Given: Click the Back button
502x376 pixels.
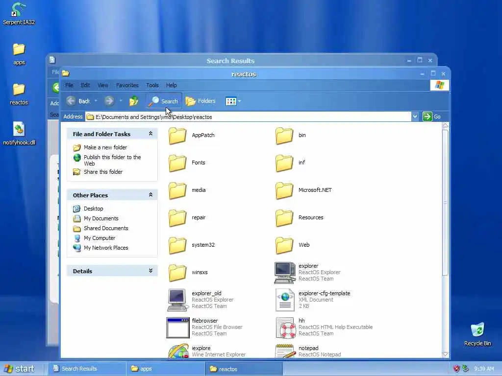Looking at the screenshot, I should click(x=78, y=101).
